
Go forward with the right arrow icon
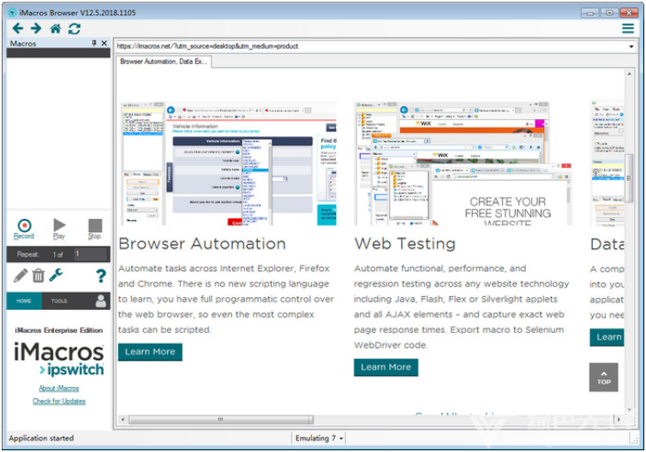36,28
